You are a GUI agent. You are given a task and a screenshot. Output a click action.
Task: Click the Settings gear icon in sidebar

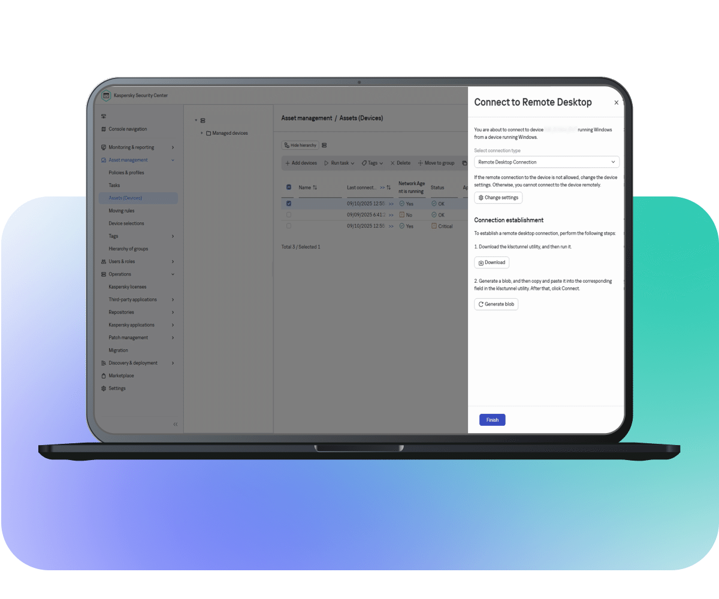tap(104, 388)
